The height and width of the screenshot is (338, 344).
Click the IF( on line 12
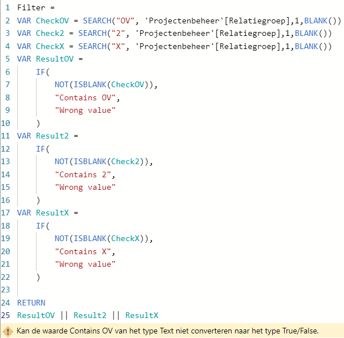[43, 149]
